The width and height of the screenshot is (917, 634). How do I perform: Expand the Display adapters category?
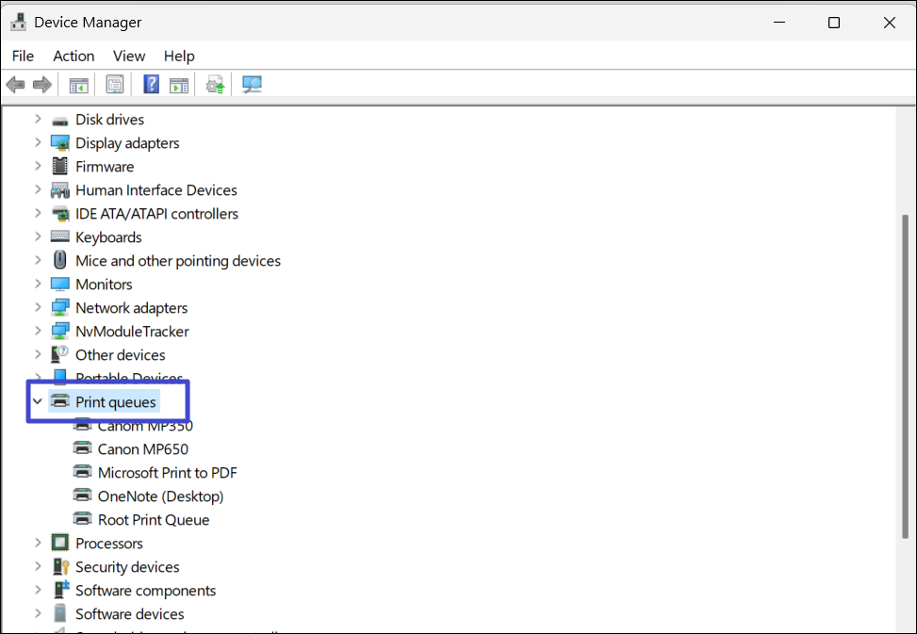point(38,143)
